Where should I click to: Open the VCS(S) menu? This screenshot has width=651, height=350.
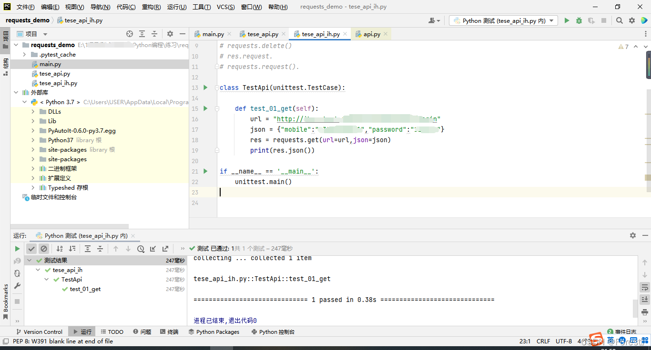225,7
